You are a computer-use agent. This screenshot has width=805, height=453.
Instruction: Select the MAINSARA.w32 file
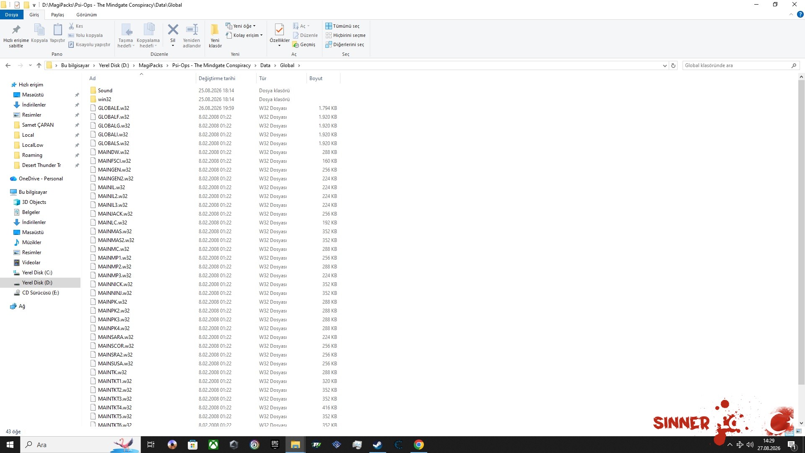click(x=115, y=337)
